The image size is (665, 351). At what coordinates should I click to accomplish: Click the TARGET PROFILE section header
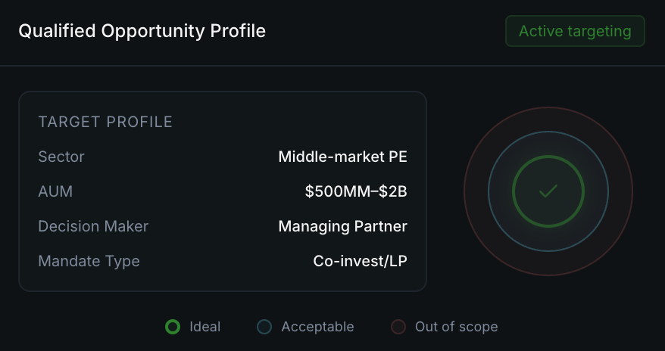(x=105, y=122)
